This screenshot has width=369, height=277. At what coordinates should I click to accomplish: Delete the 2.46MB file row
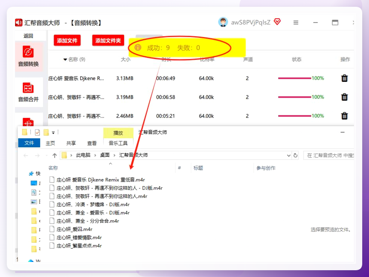pyautogui.click(x=344, y=116)
